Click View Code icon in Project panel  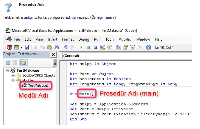pos(8,62)
